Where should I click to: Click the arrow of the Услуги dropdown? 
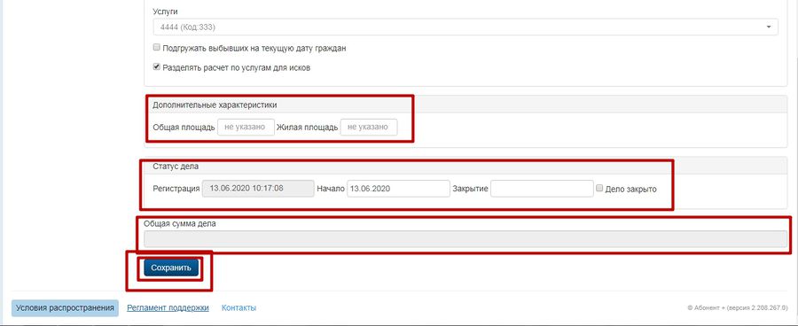769,27
